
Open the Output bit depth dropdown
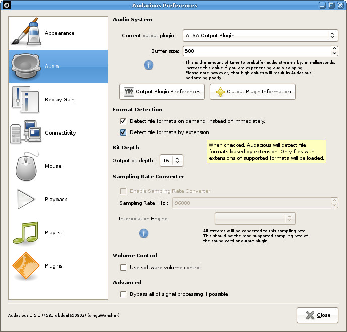[x=171, y=160]
